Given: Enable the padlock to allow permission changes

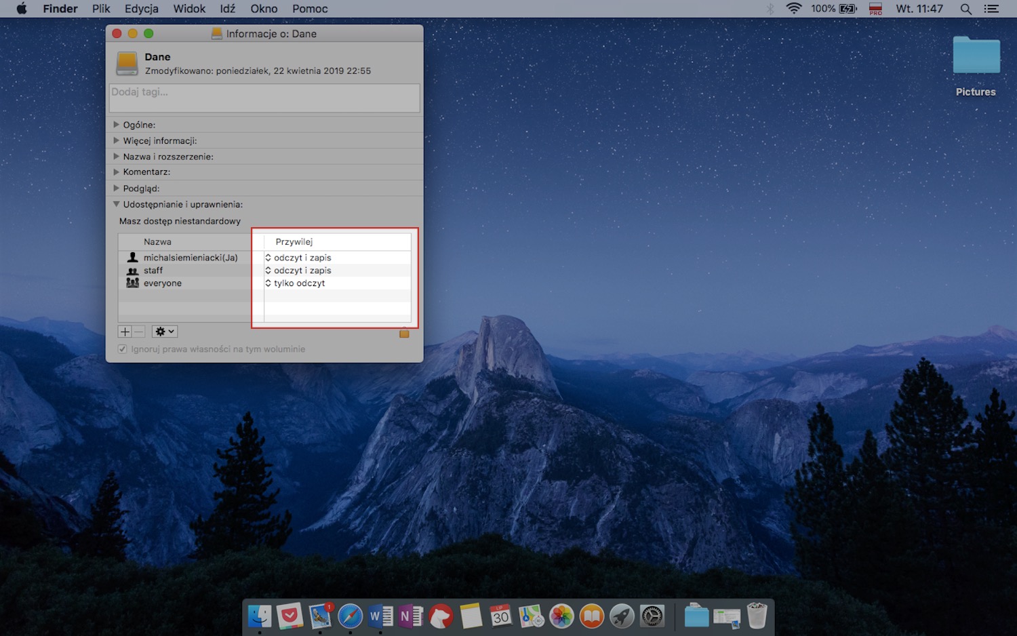Looking at the screenshot, I should tap(404, 333).
